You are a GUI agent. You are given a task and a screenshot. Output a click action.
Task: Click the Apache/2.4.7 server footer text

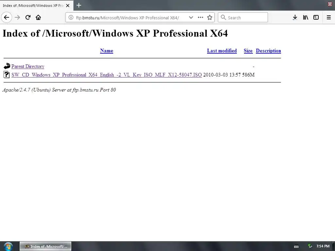(x=59, y=90)
